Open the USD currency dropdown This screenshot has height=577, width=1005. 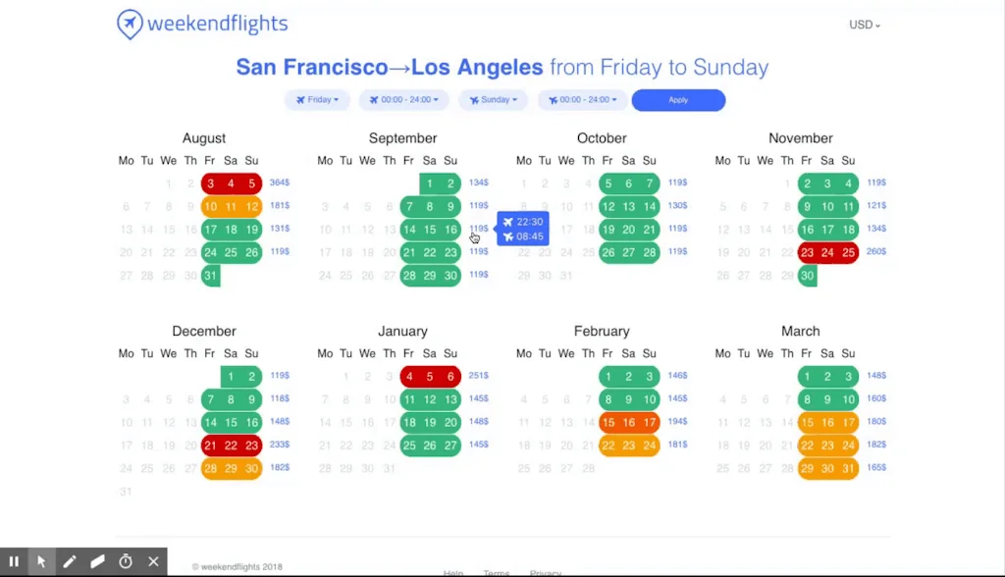pyautogui.click(x=863, y=25)
